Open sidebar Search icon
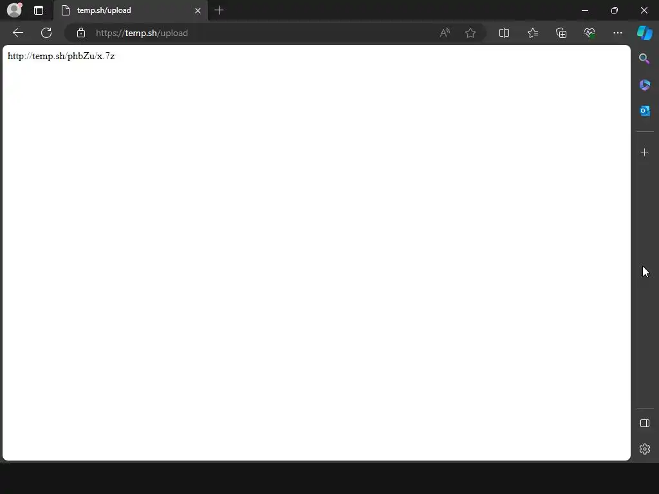The image size is (659, 494). (644, 59)
